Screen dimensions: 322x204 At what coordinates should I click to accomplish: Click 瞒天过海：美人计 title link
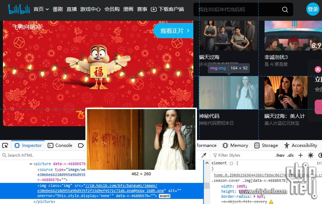(285, 116)
